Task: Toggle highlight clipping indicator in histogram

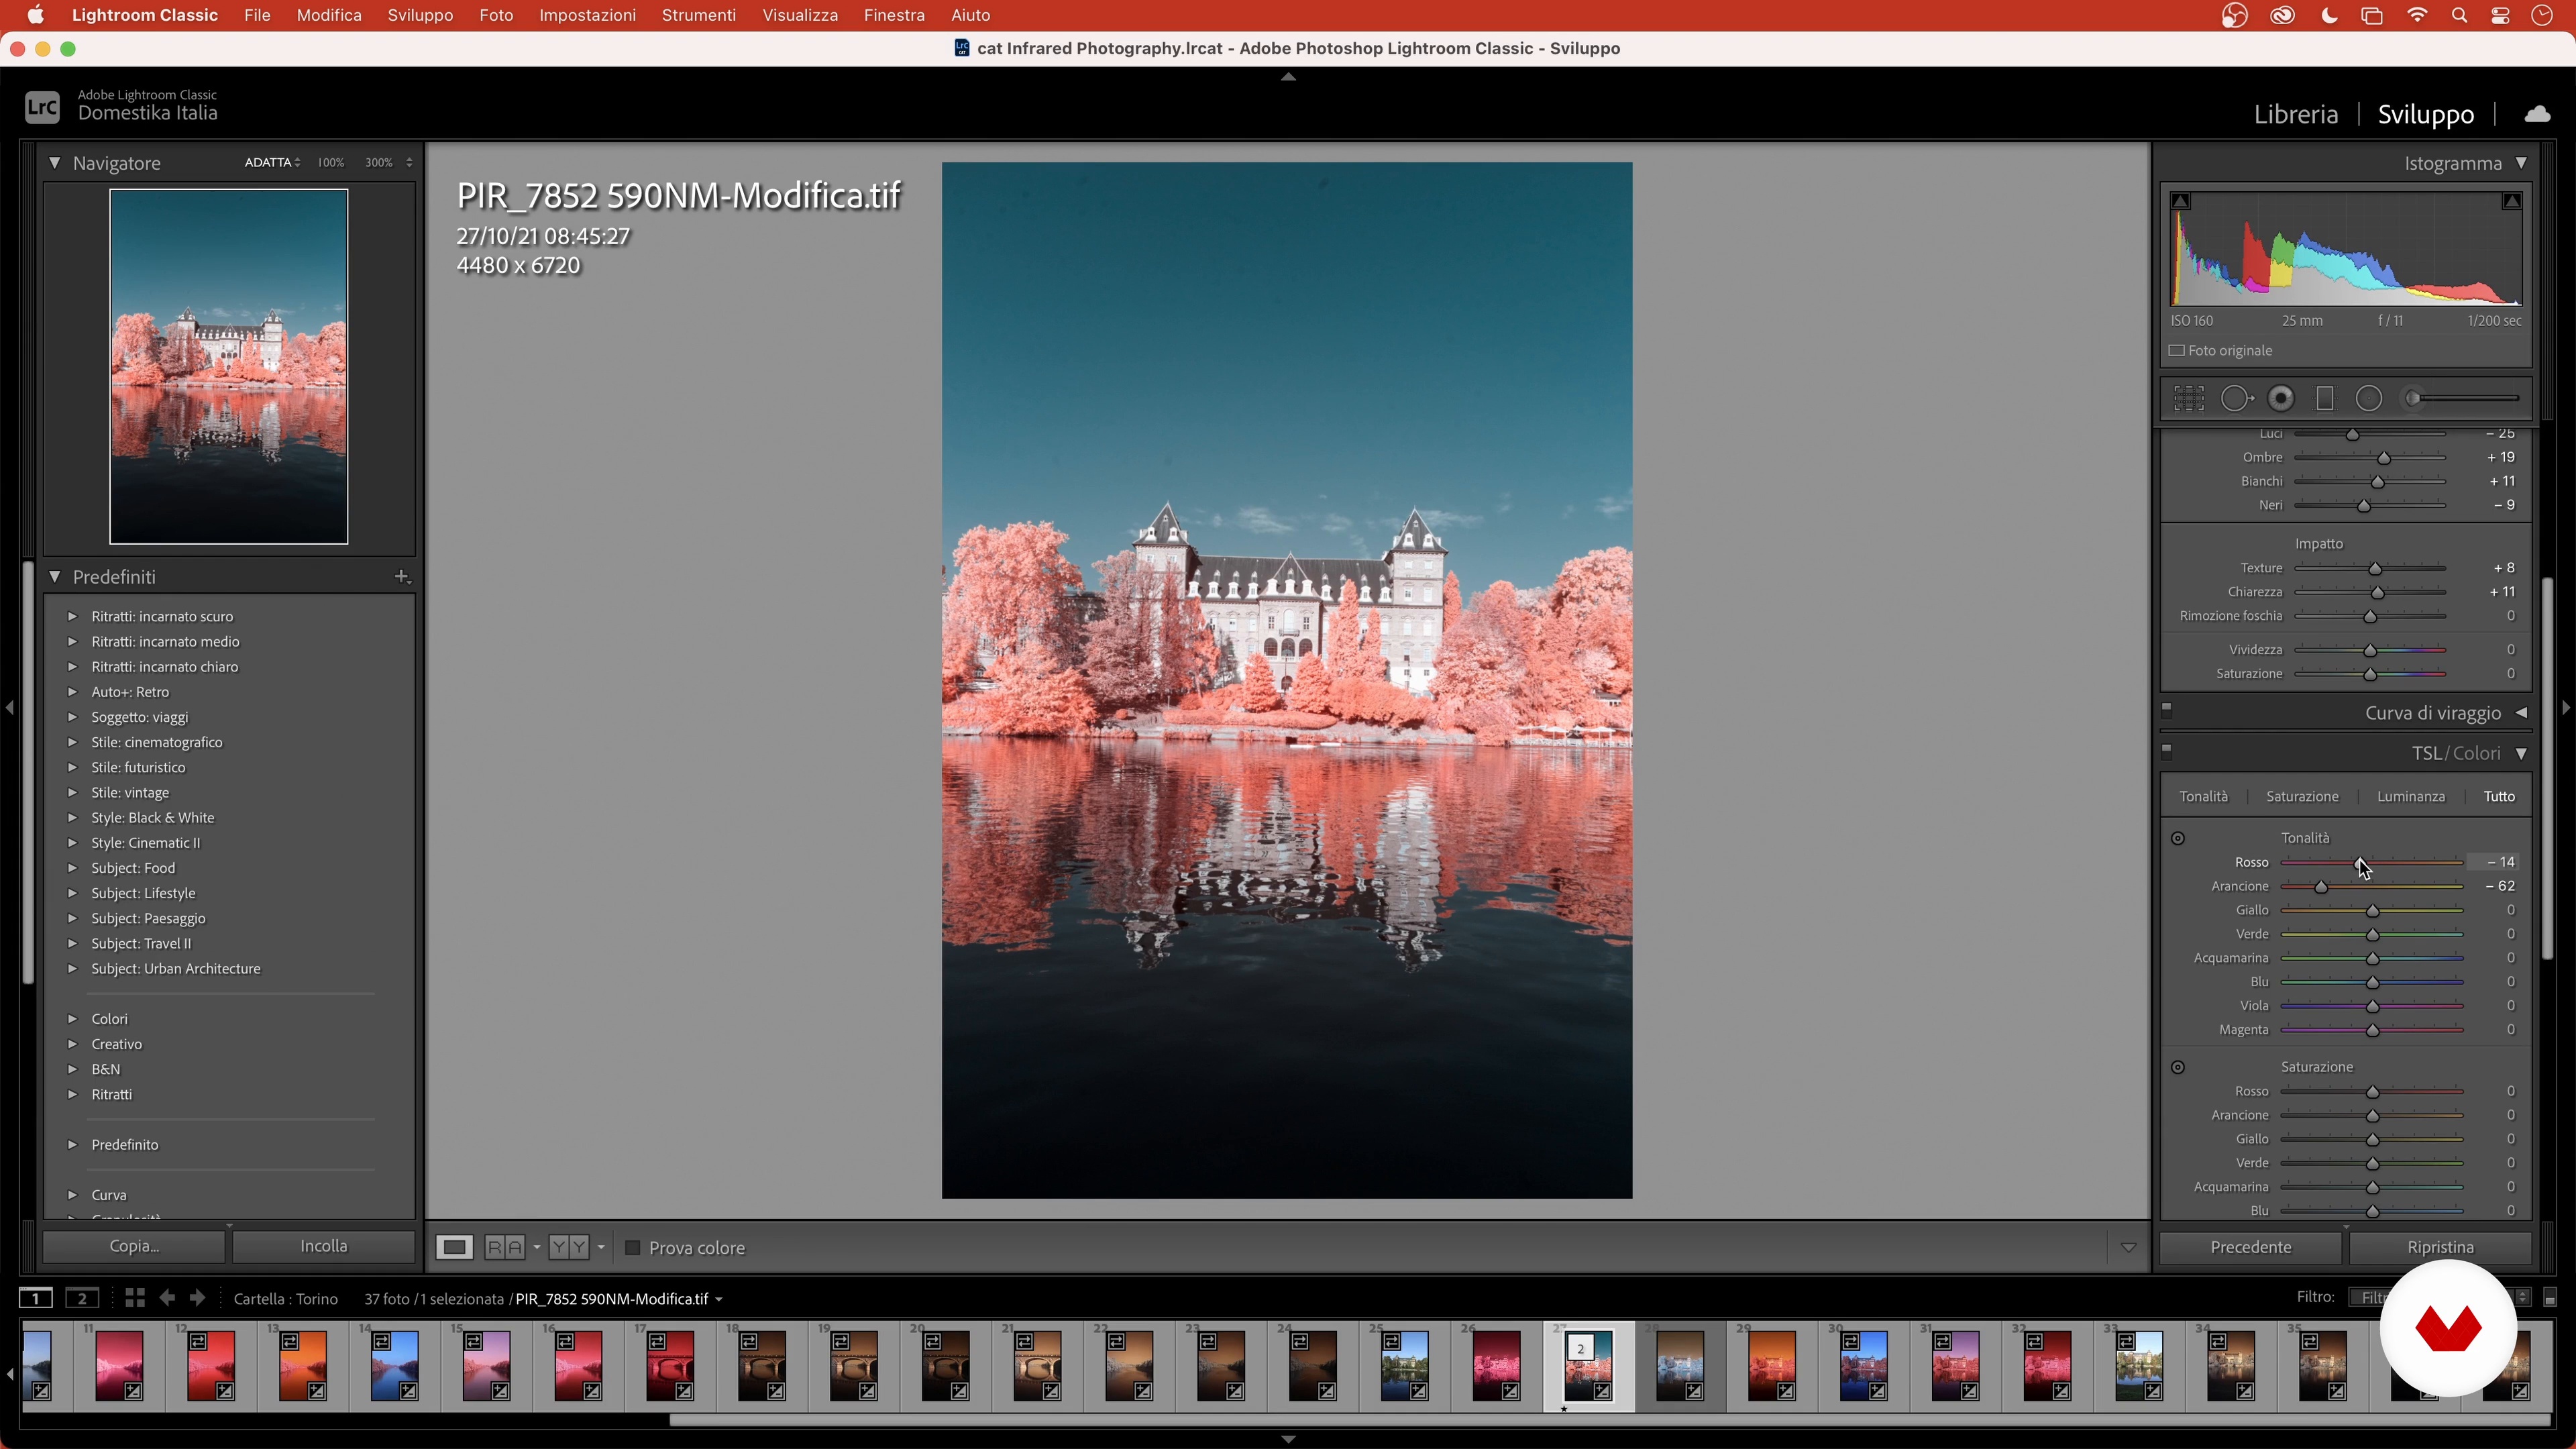Action: [x=2511, y=201]
